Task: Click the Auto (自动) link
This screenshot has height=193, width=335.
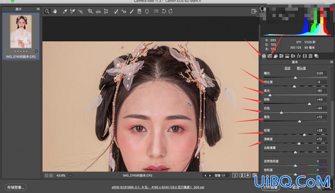Action: coord(287,68)
